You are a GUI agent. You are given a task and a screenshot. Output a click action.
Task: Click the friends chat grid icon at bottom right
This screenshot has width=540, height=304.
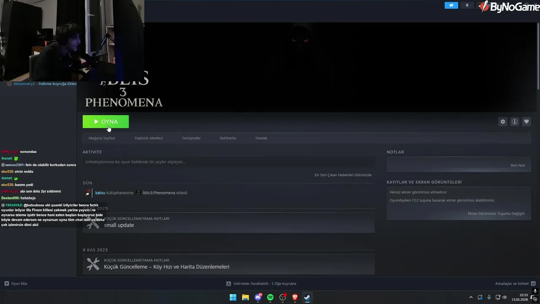533,284
